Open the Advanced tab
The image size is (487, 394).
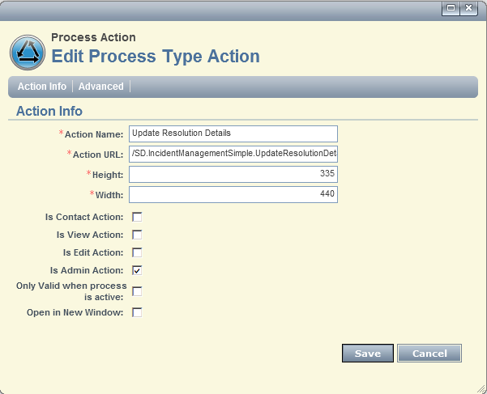[101, 87]
